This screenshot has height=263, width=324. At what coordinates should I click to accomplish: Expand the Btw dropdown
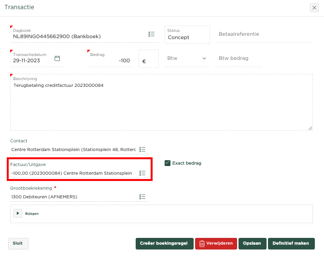click(187, 58)
